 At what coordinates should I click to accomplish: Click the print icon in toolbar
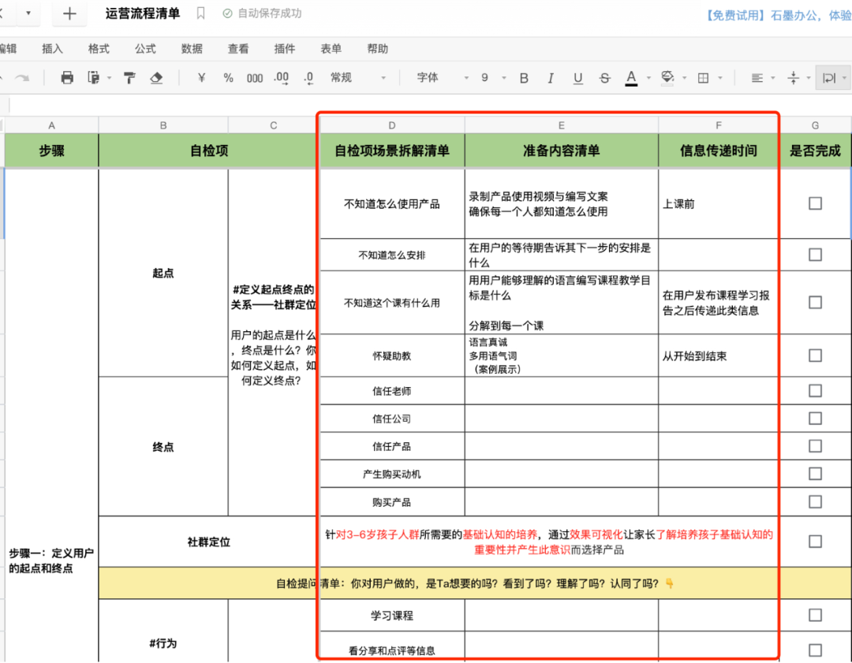(67, 77)
